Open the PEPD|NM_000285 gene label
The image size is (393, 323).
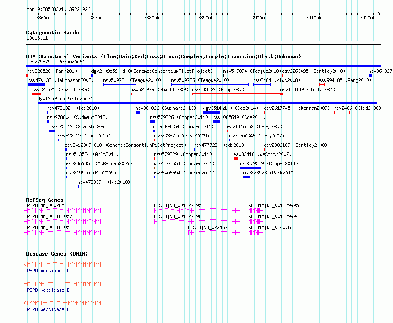tap(45, 205)
